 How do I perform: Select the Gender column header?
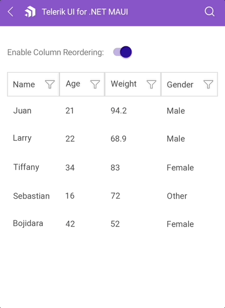(x=189, y=84)
